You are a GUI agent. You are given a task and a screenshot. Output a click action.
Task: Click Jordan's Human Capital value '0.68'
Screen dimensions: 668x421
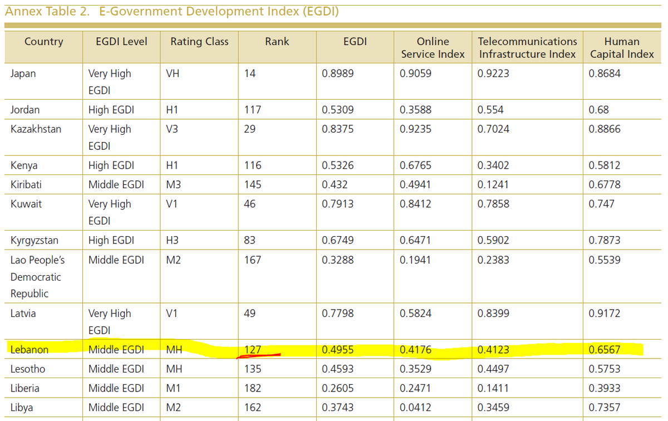click(599, 110)
